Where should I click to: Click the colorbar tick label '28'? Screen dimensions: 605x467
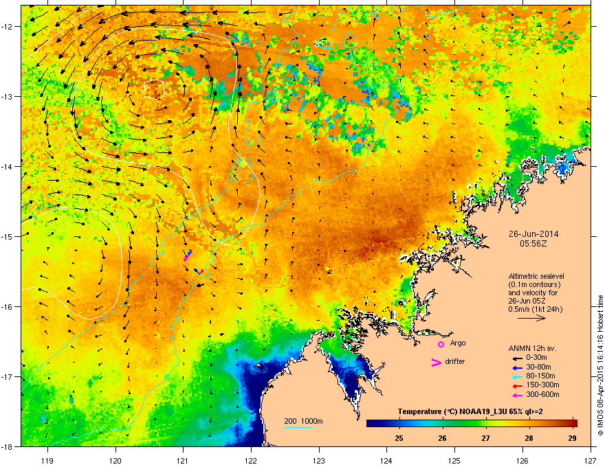pos(529,438)
